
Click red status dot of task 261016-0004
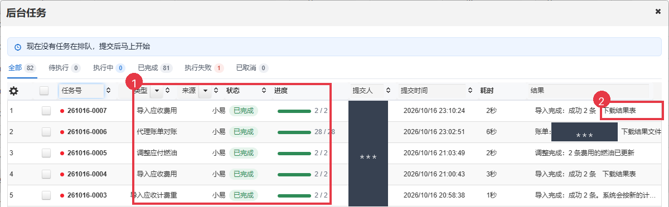pos(62,174)
